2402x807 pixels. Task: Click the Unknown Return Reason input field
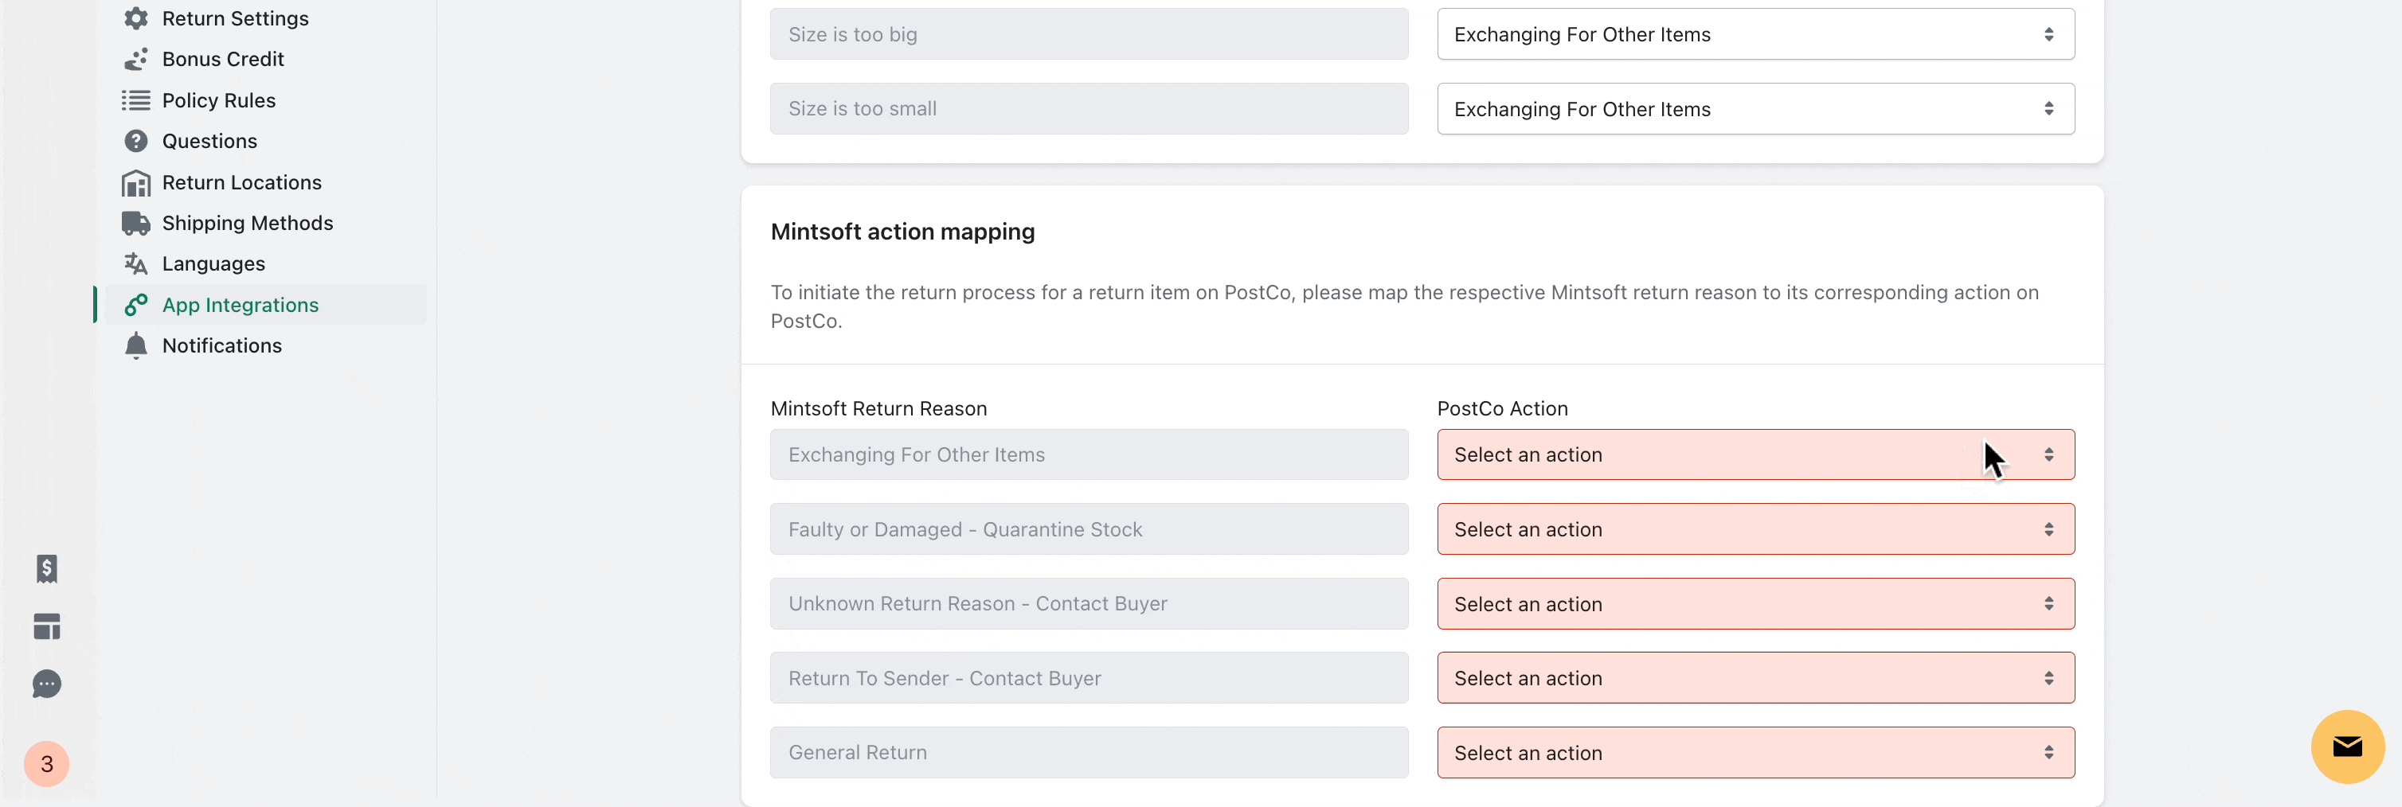pyautogui.click(x=1088, y=604)
